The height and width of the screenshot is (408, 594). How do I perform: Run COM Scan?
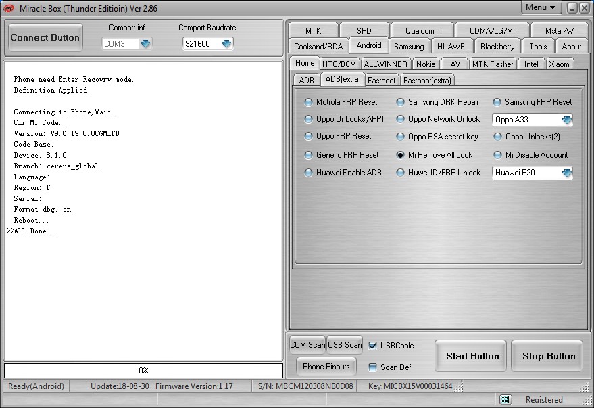pyautogui.click(x=307, y=345)
